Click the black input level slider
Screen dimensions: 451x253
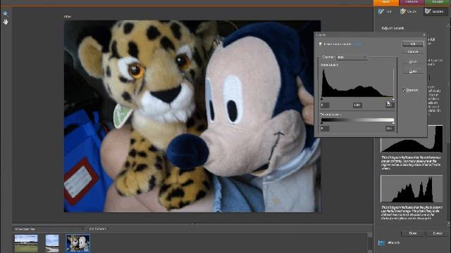coord(321,99)
